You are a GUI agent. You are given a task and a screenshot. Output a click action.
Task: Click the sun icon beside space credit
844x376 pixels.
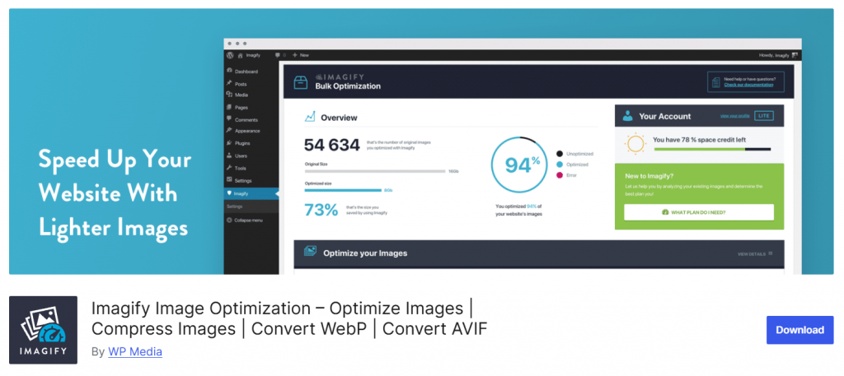click(x=635, y=144)
